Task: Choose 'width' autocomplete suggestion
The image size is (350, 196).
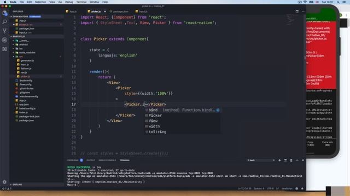Action: coord(183,126)
